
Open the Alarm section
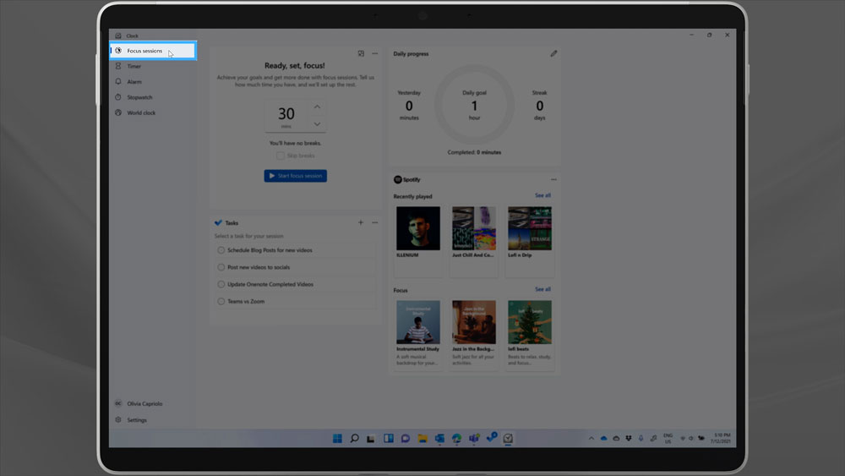point(134,82)
